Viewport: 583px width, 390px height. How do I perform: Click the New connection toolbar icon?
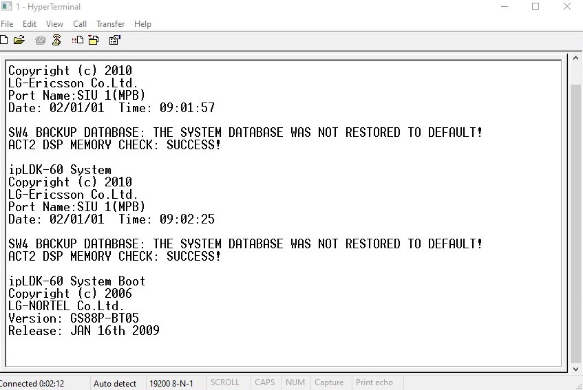[3, 40]
